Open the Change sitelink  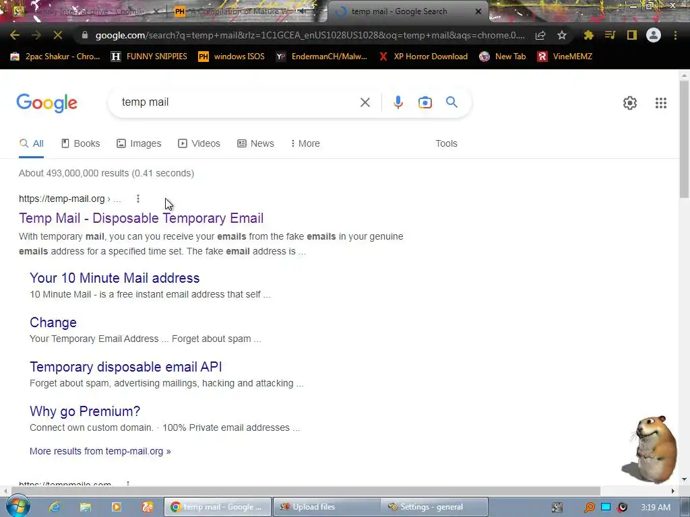(x=53, y=322)
